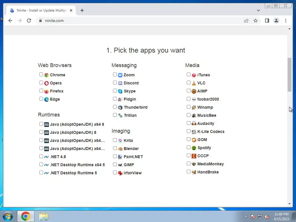This screenshot has width=296, height=222.
Task: Open the Chrome three-dot menu
Action: click(286, 21)
